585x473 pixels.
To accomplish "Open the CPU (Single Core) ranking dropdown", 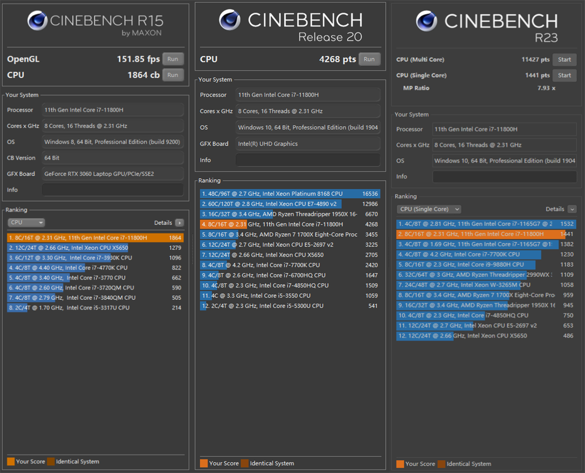I will point(429,209).
